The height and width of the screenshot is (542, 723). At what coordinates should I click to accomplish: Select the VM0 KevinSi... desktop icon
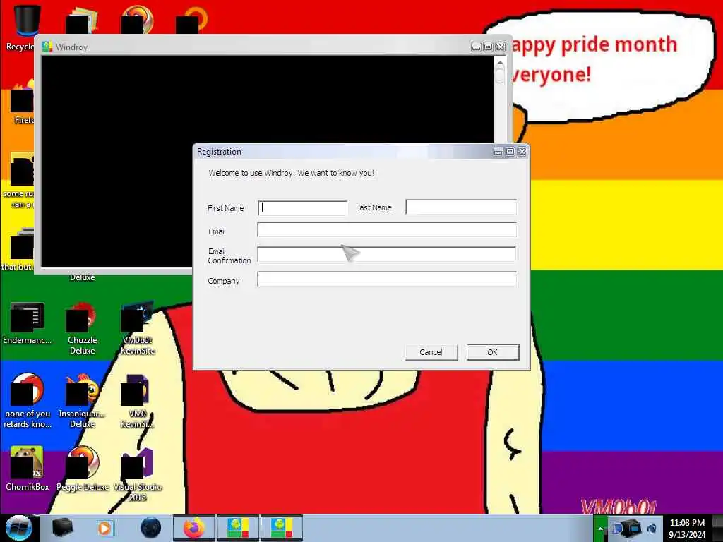point(138,401)
